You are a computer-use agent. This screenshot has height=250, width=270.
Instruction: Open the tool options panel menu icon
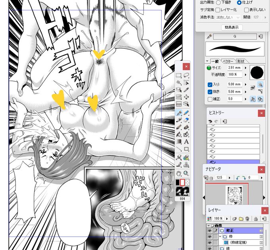tap(261, 36)
